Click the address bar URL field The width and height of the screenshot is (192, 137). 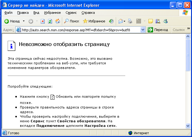(81, 30)
